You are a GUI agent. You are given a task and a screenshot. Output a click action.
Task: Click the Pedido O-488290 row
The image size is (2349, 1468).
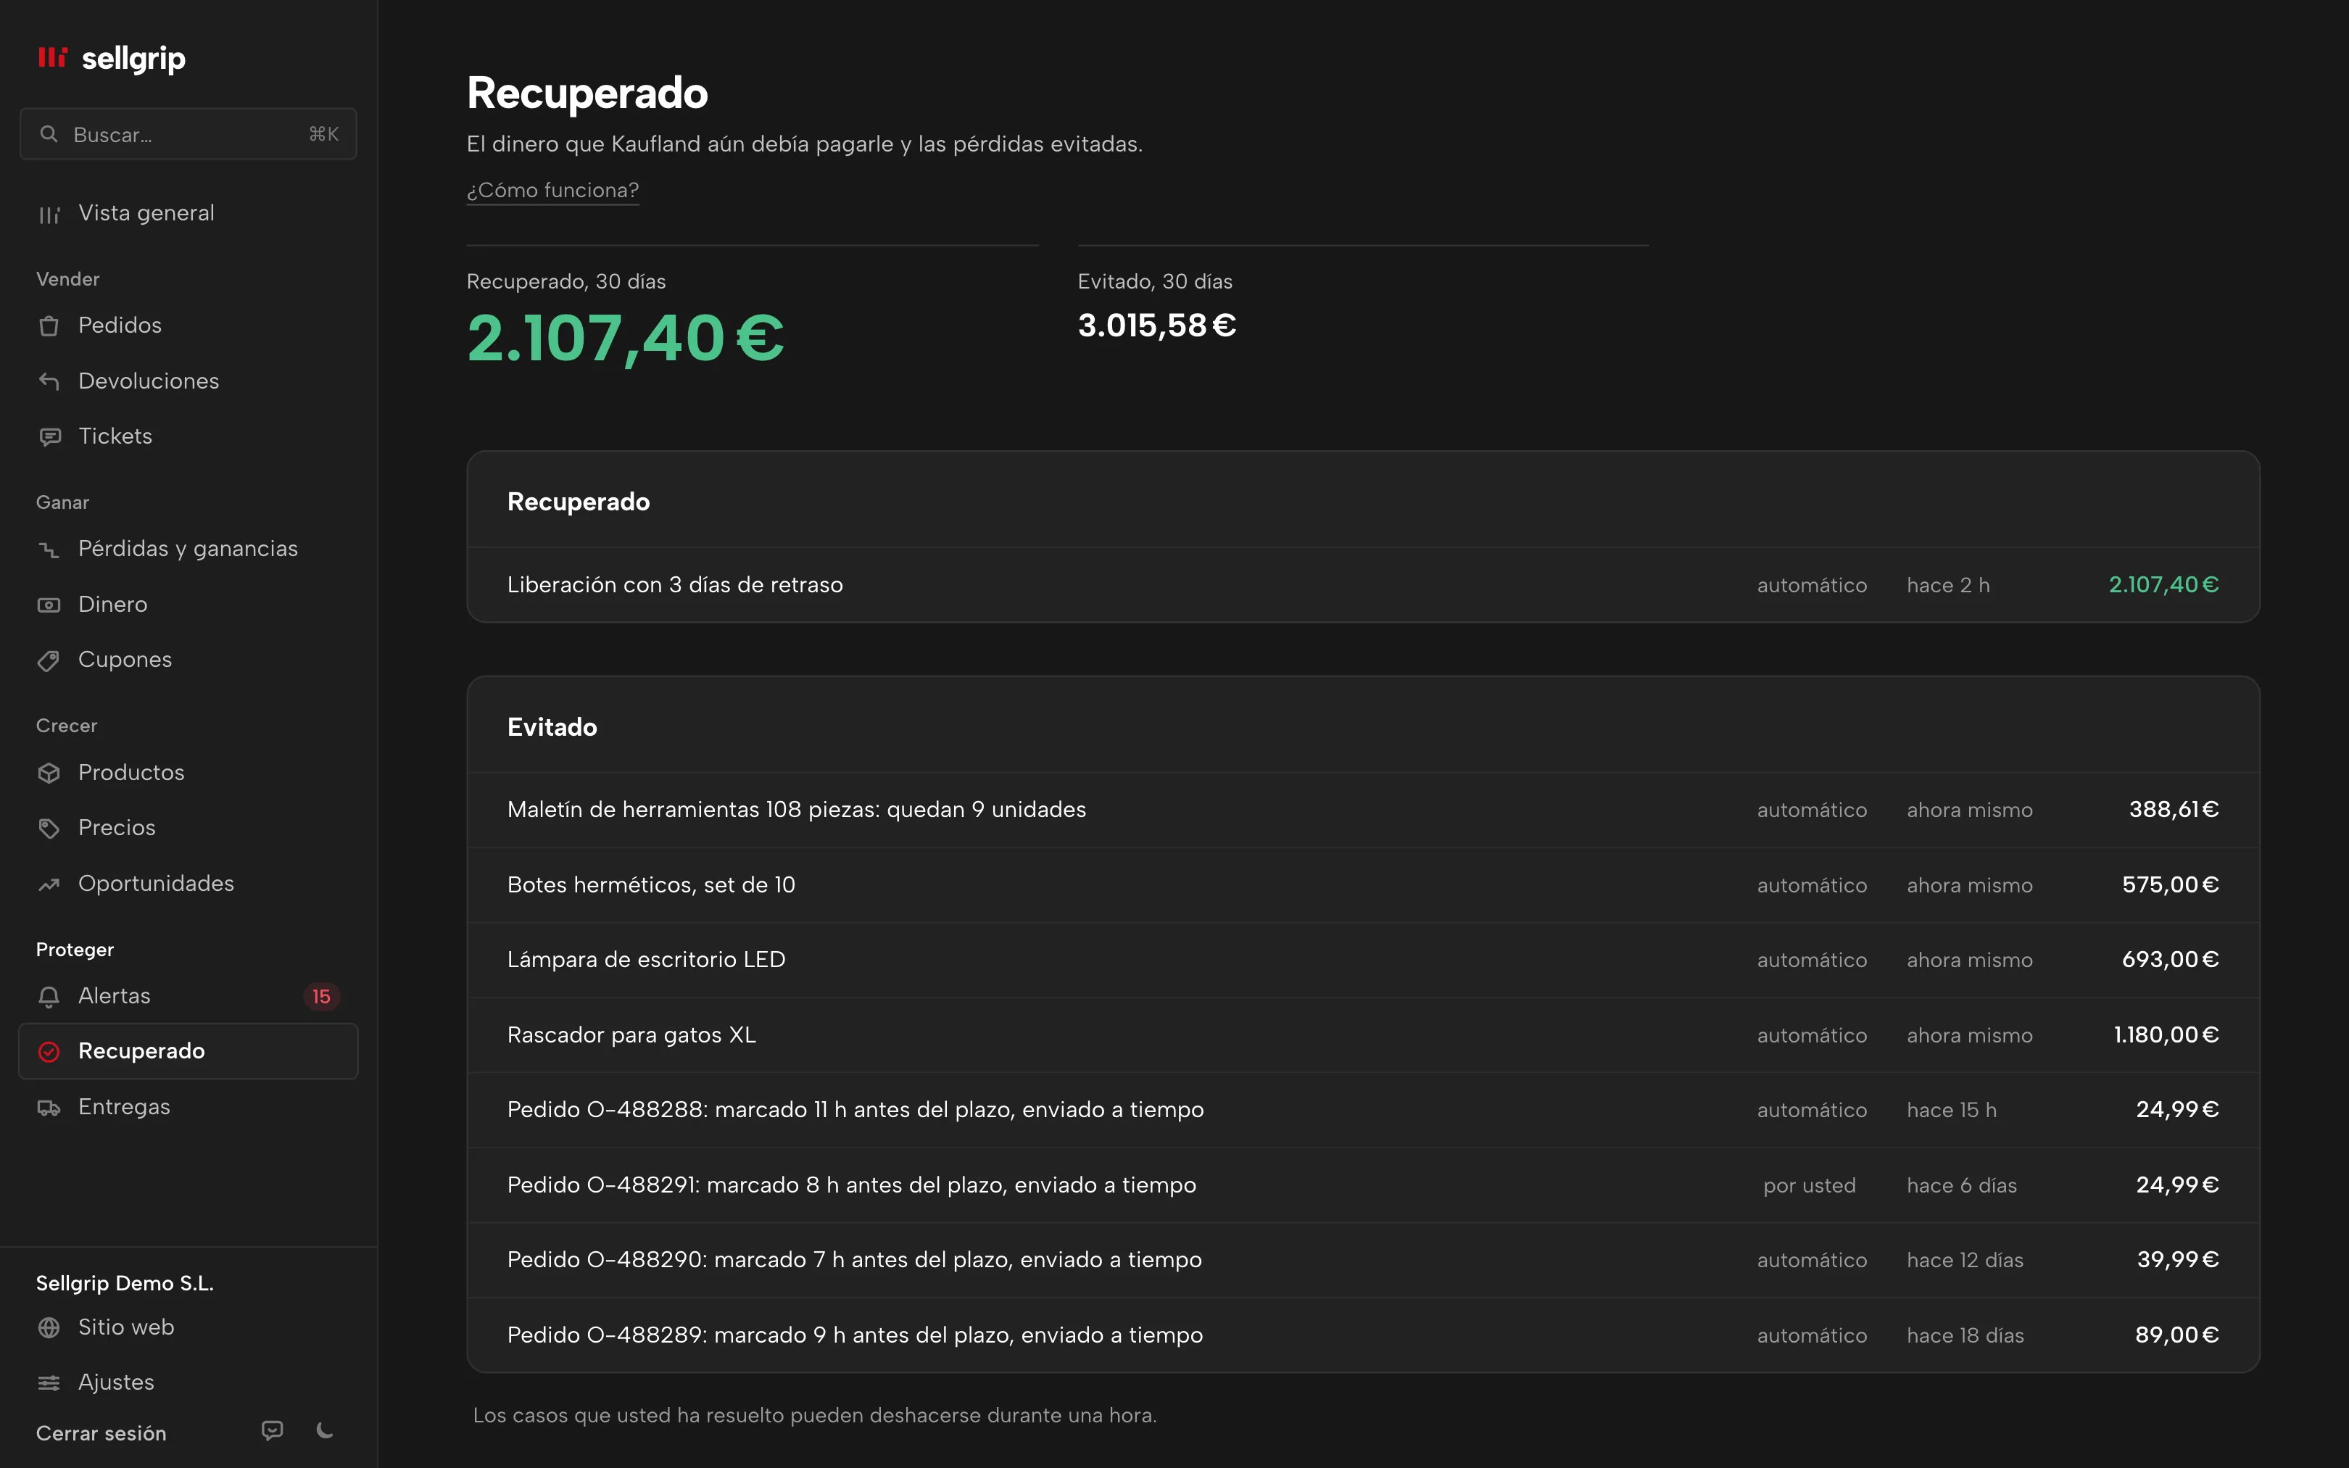1363,1259
